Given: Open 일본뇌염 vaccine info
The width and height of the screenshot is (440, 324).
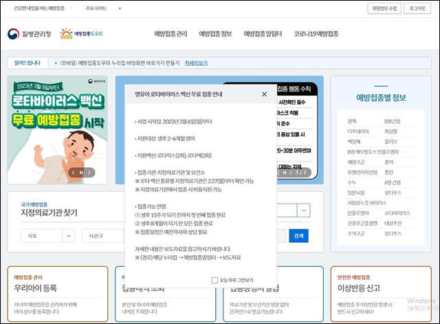Looking at the screenshot, I should click(356, 193).
